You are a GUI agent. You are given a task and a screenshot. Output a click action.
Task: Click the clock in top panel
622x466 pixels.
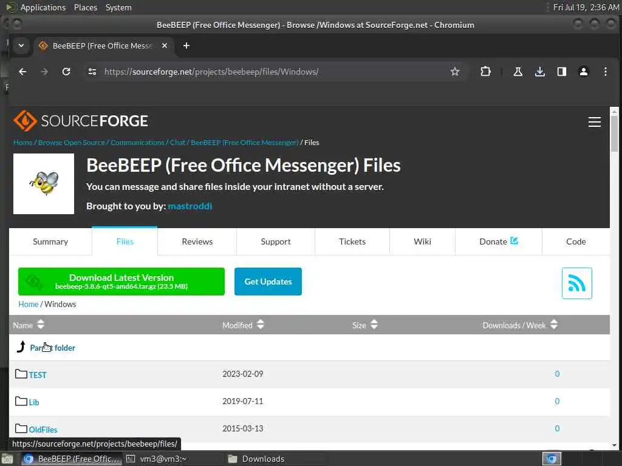pyautogui.click(x=586, y=7)
